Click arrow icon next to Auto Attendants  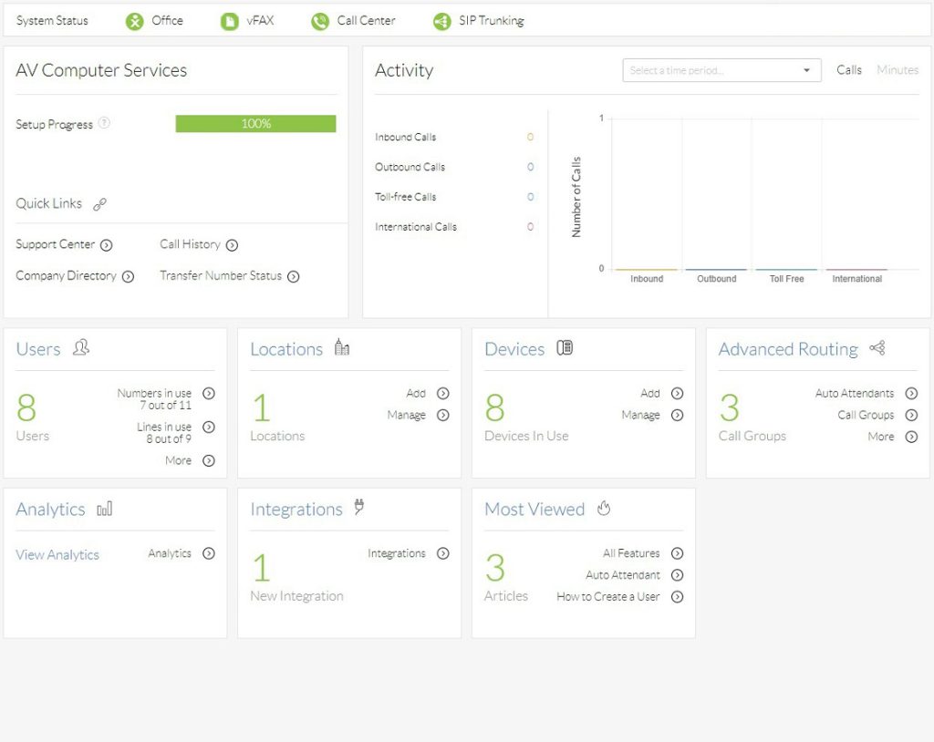point(911,394)
